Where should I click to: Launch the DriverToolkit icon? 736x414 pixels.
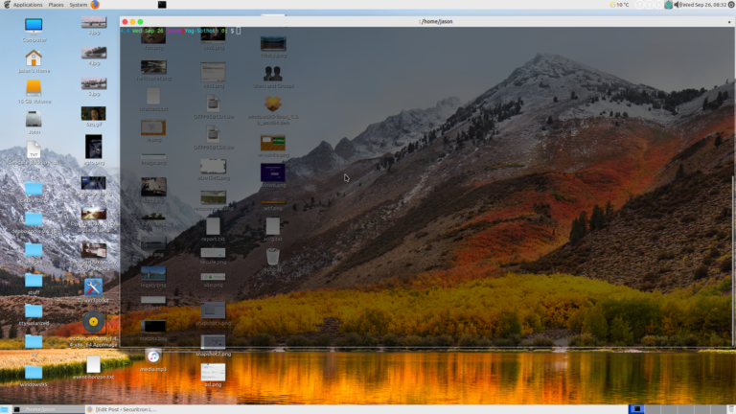click(93, 287)
